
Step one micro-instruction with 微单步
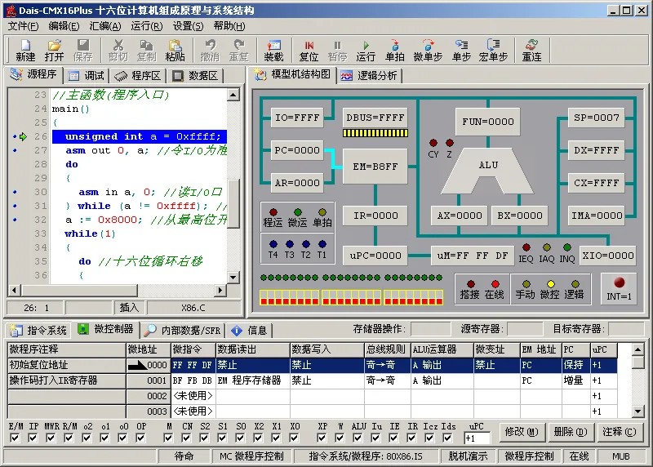pos(428,50)
